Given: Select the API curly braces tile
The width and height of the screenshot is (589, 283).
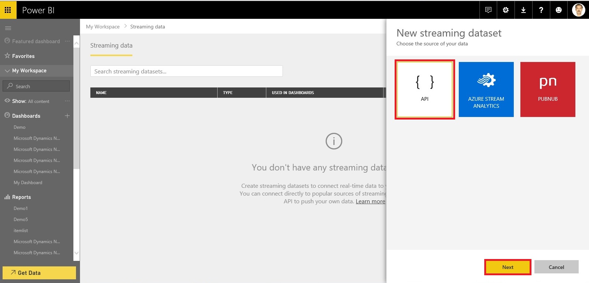Looking at the screenshot, I should (x=425, y=89).
